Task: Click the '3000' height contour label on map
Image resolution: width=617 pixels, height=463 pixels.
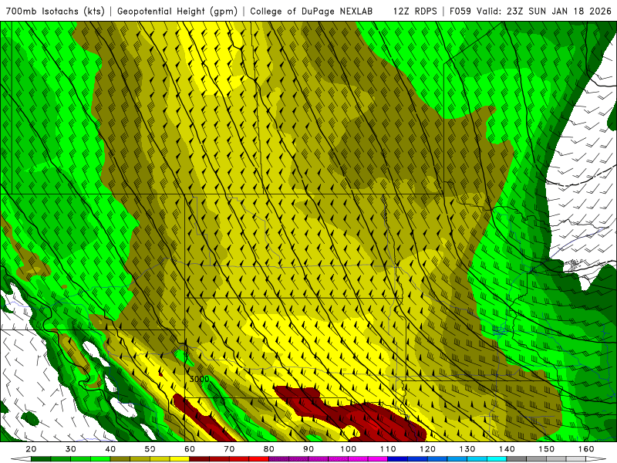Action: click(x=199, y=379)
